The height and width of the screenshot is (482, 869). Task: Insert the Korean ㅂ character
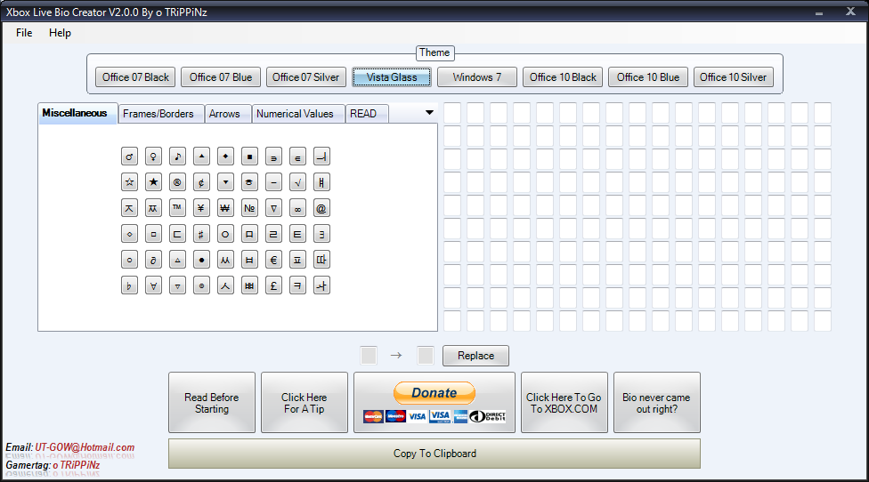tap(249, 260)
